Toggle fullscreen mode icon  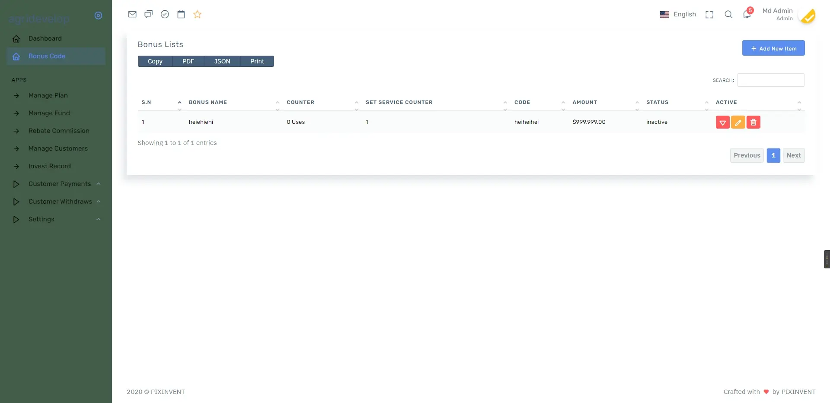(x=709, y=15)
